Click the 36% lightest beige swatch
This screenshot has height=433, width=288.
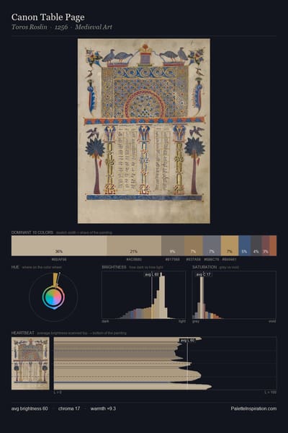pos(59,245)
